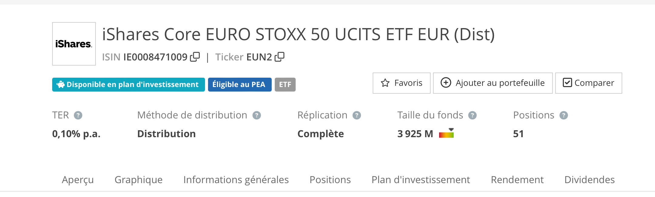
Task: Copy the ticker EUN2 with the copy icon
Action: pyautogui.click(x=279, y=57)
